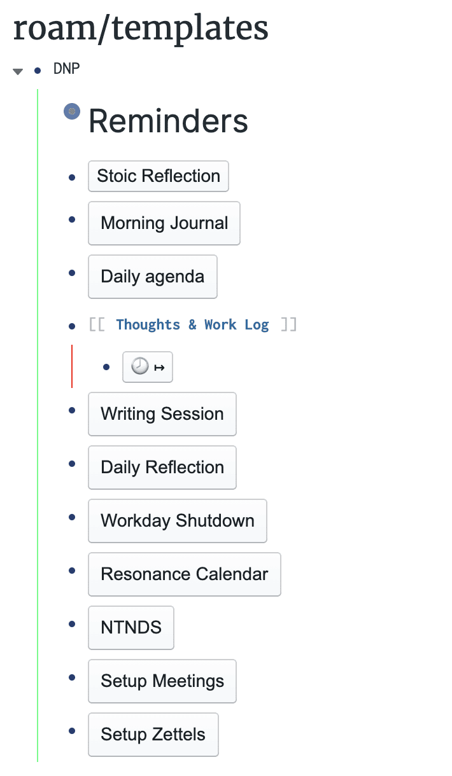This screenshot has height=776, width=452.
Task: Open the Thoughts & Work Log page link
Action: pos(192,325)
